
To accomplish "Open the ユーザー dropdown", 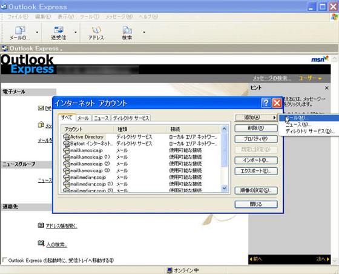I will pyautogui.click(x=310, y=78).
